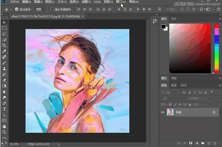Enable show transform controls checkbox
Viewport: 222px width, 147px height.
52,9
